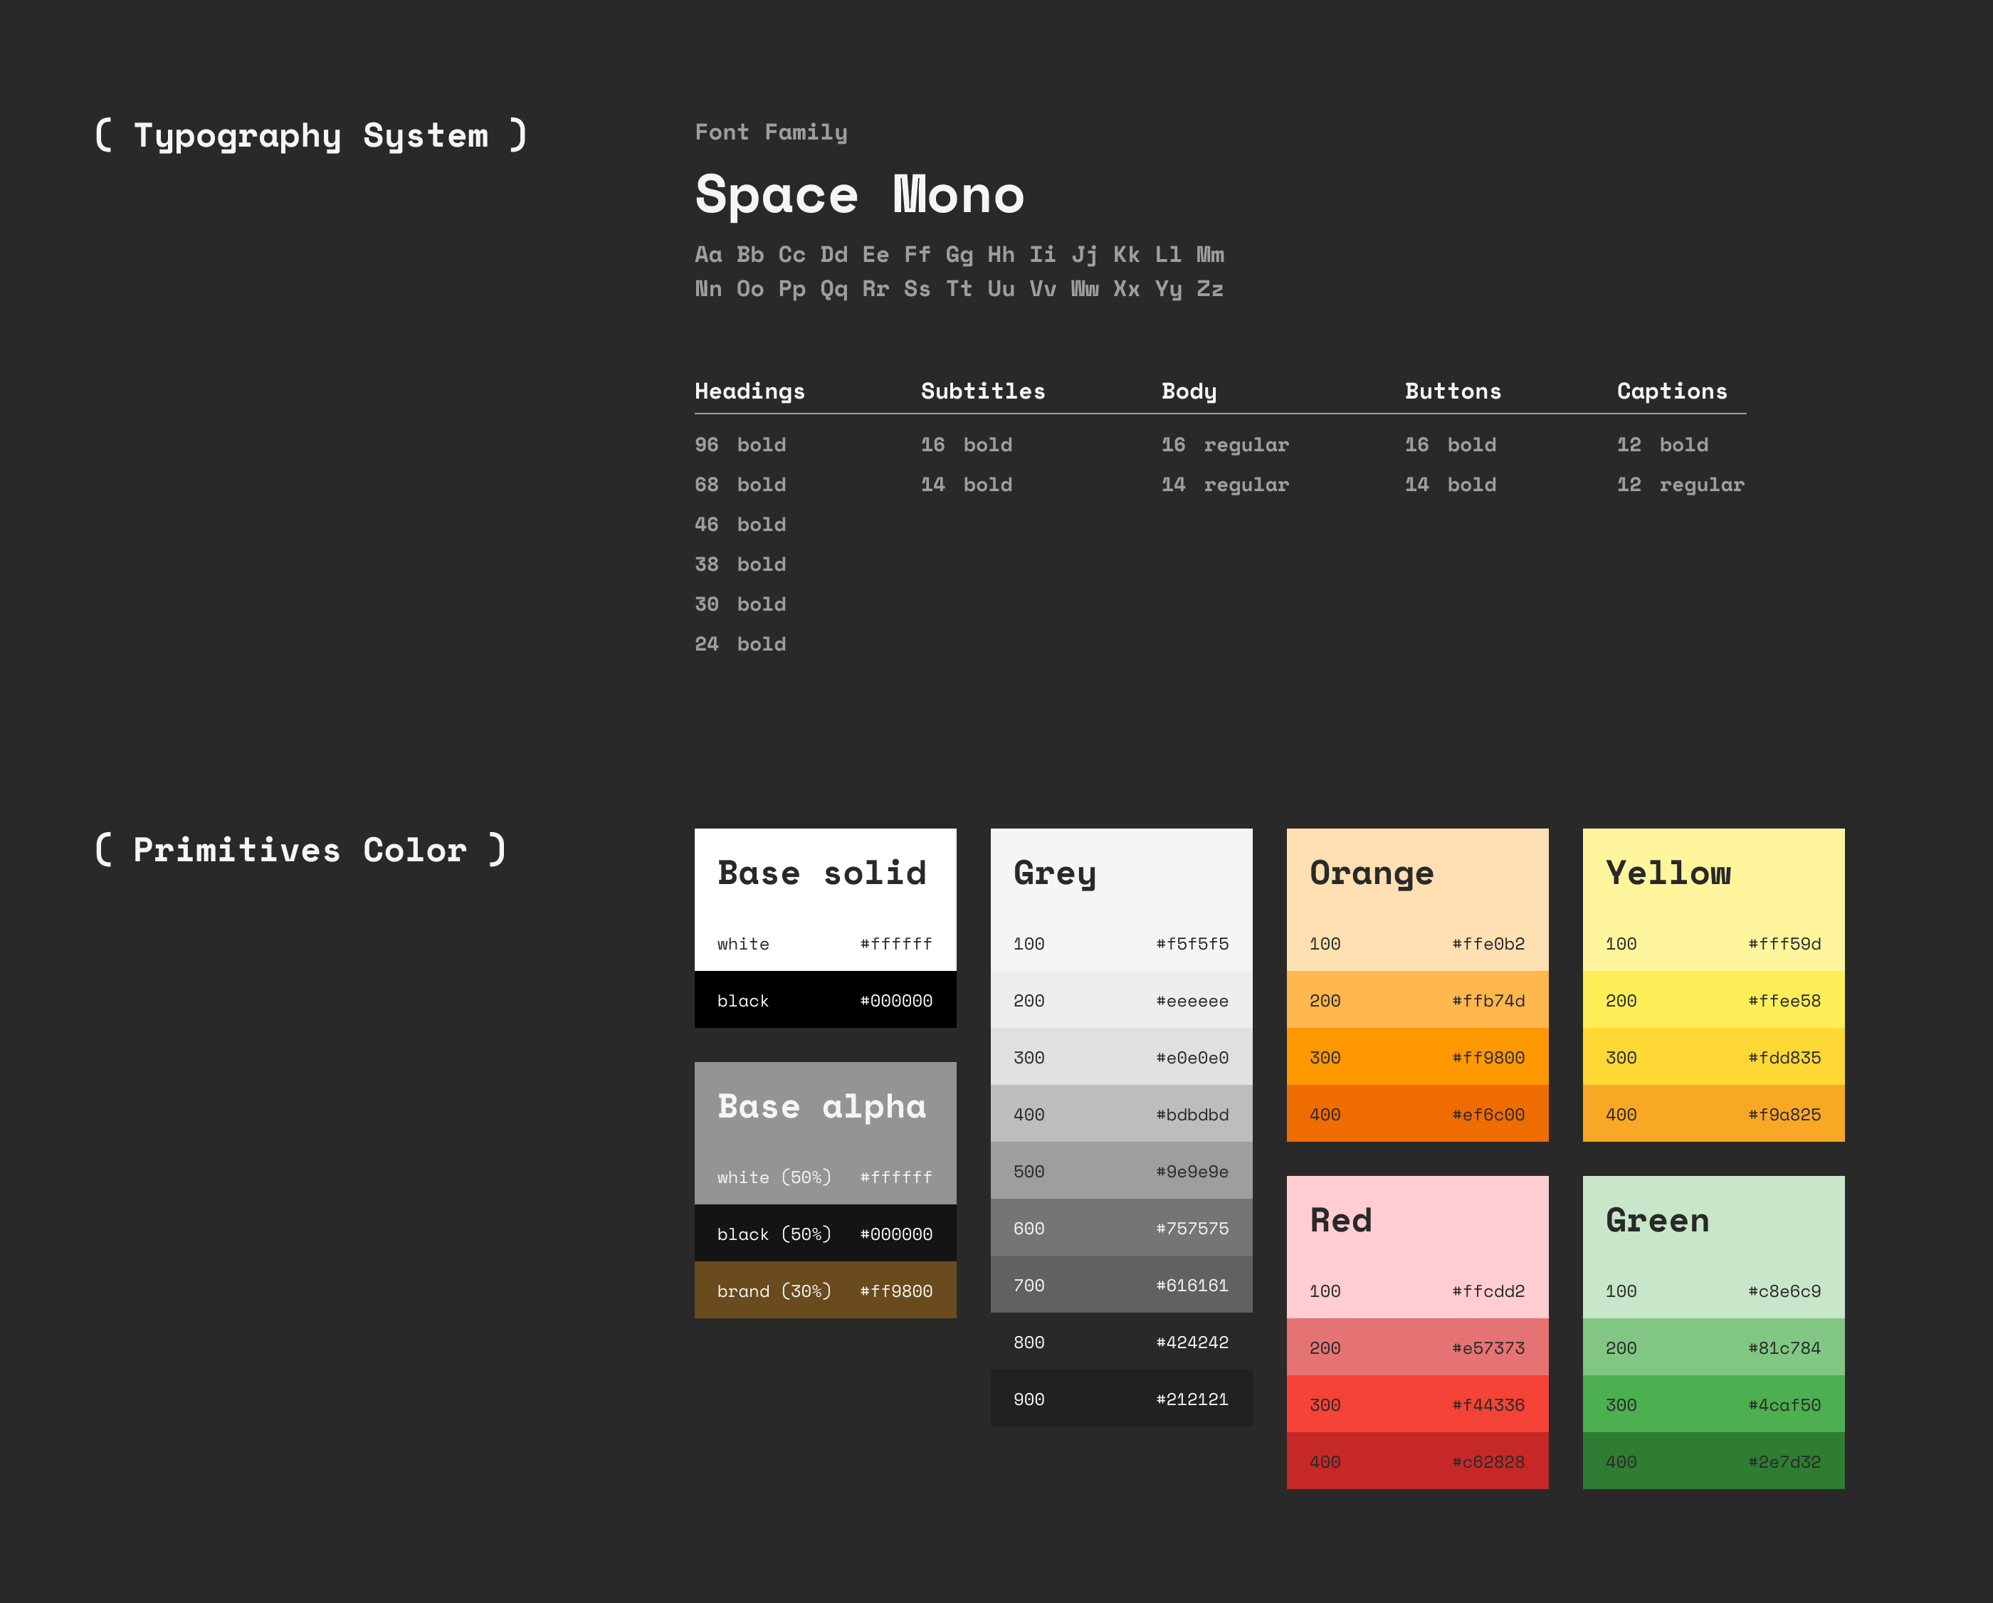Select the Grey 900 #212121 swatch

coord(1120,1398)
